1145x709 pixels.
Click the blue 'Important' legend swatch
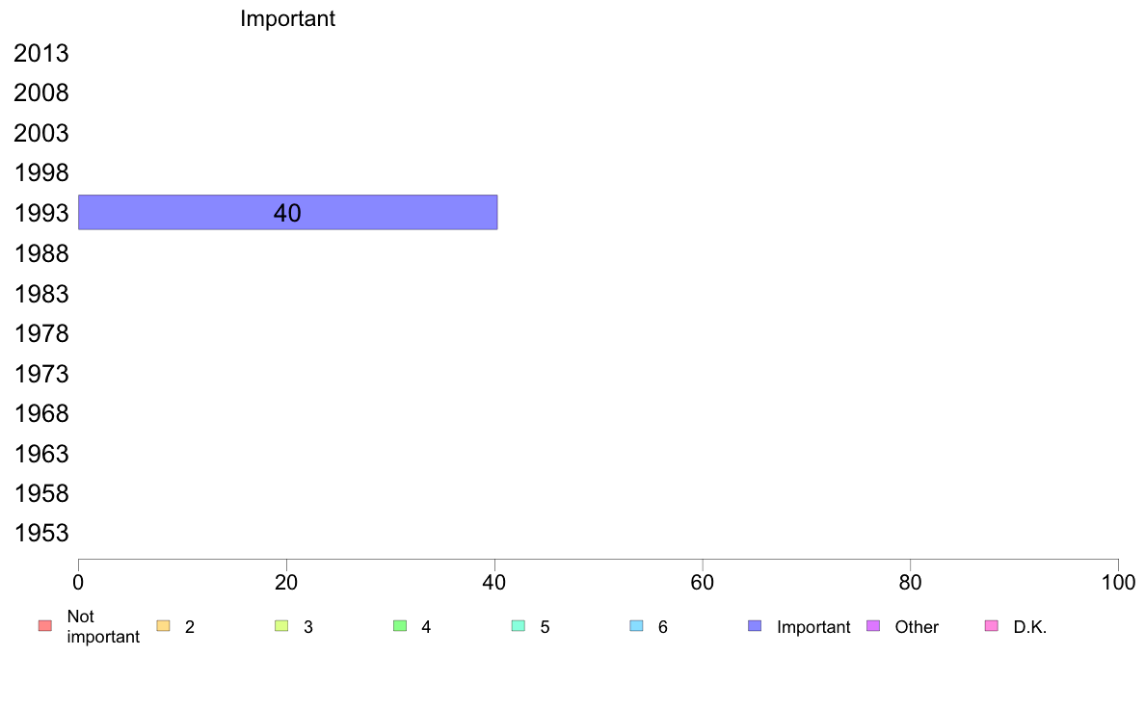[x=755, y=626]
